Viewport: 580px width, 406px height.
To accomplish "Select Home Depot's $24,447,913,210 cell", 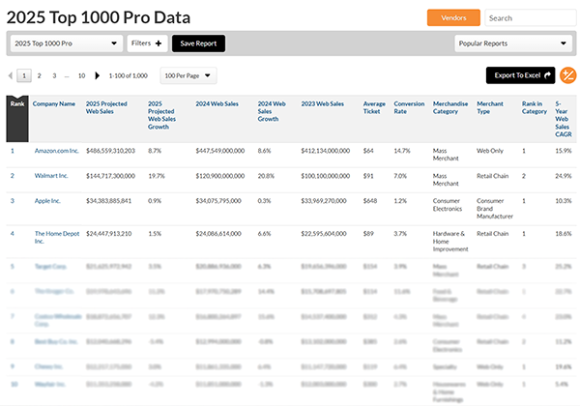I will (108, 234).
